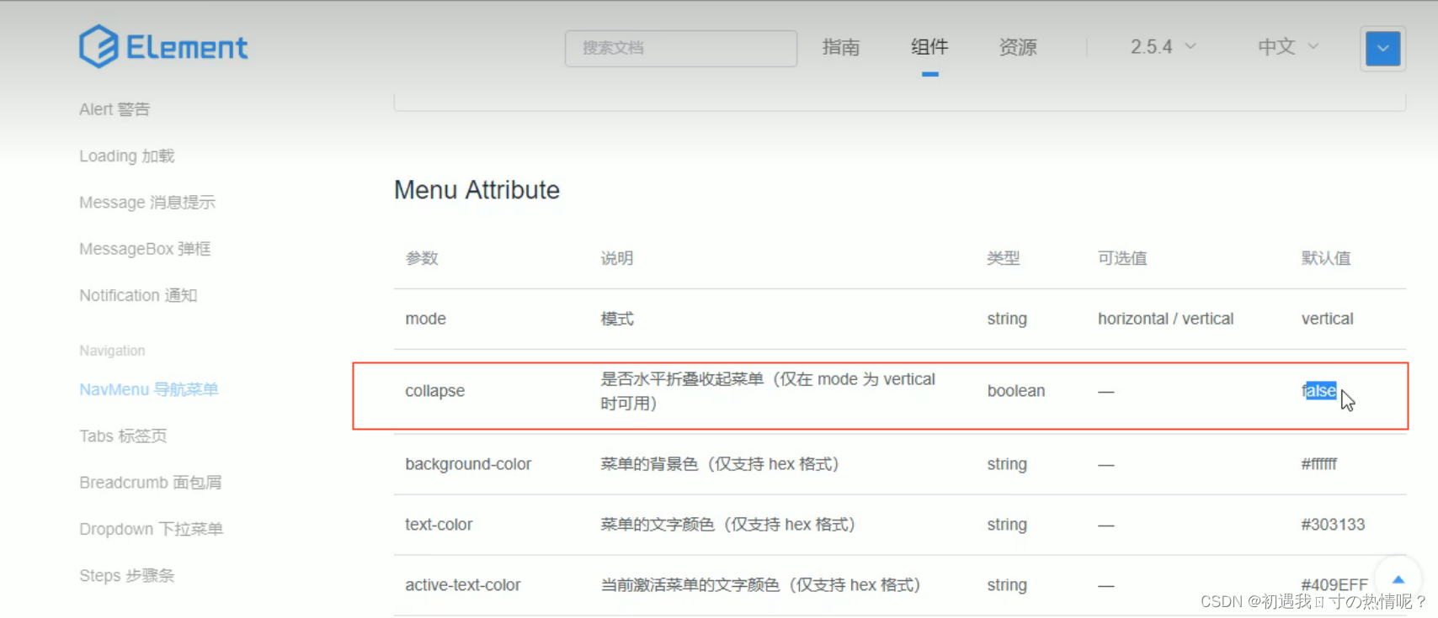
Task: Click the active-text-color parameter cell
Action: [463, 585]
